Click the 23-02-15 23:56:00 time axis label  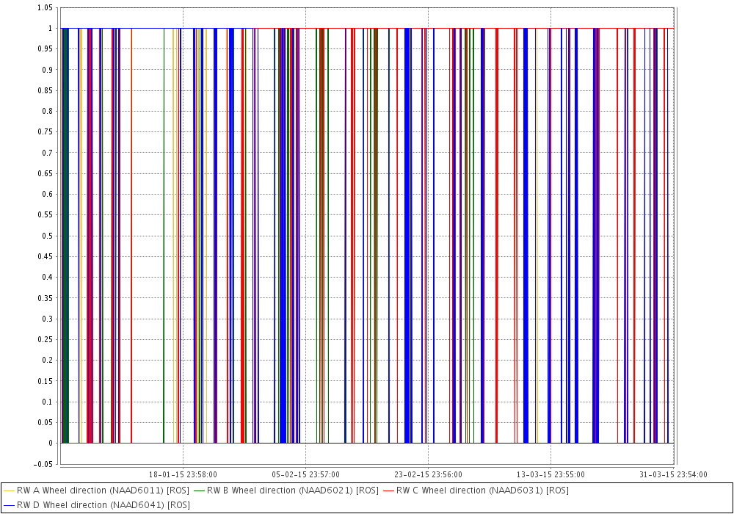pyautogui.click(x=429, y=474)
